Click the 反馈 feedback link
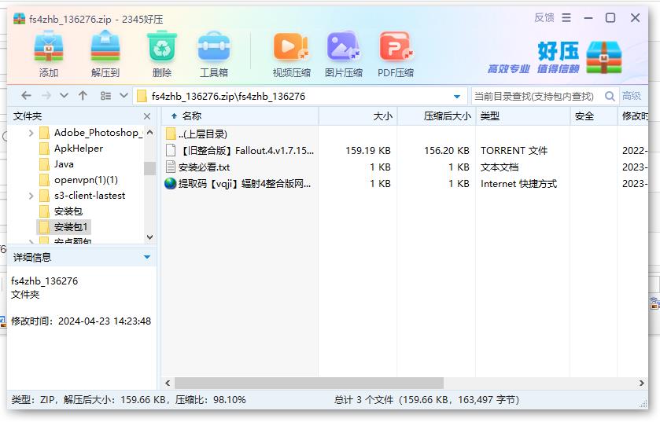Screen dimensions: 660x422 (x=544, y=17)
